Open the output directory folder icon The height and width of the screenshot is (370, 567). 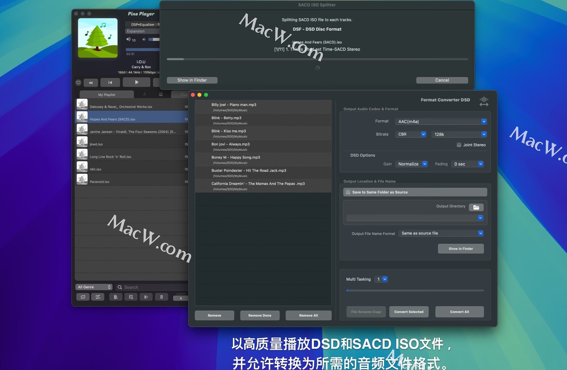pyautogui.click(x=476, y=207)
